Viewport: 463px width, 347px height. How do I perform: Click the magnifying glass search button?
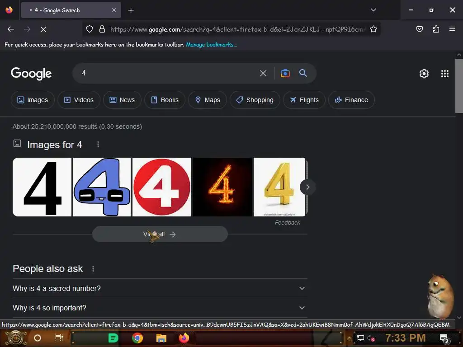coord(303,73)
